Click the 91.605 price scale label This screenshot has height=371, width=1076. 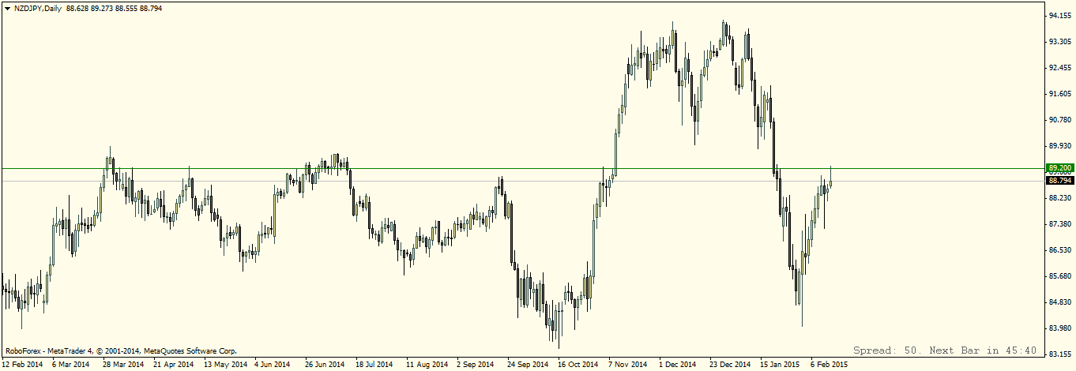click(1059, 94)
